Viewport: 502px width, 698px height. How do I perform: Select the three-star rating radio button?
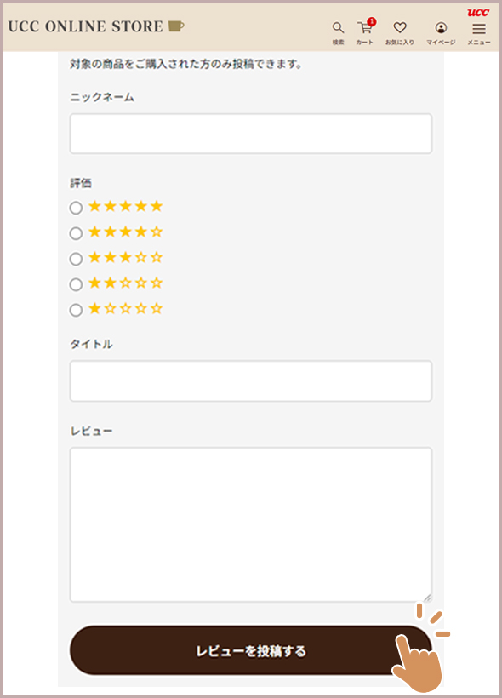(76, 259)
